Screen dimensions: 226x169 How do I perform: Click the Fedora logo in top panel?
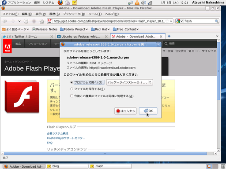(x=4, y=3)
